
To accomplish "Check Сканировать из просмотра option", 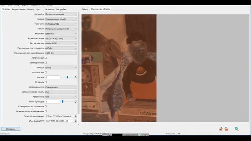I will point(45,106).
